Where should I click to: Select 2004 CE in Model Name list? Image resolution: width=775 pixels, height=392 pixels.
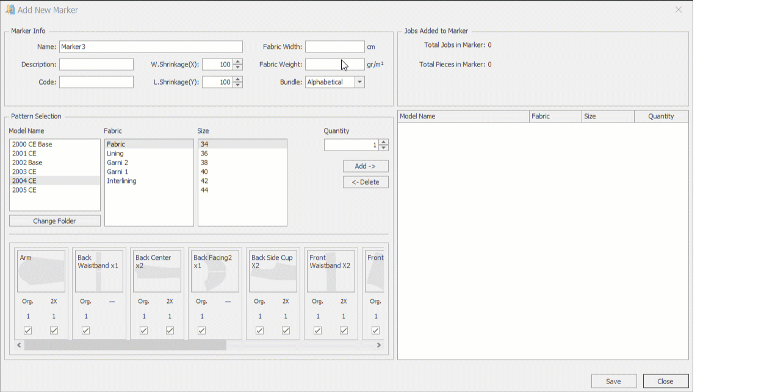coord(24,181)
